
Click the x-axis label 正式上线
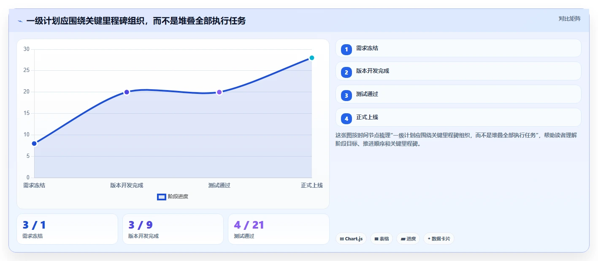click(312, 185)
